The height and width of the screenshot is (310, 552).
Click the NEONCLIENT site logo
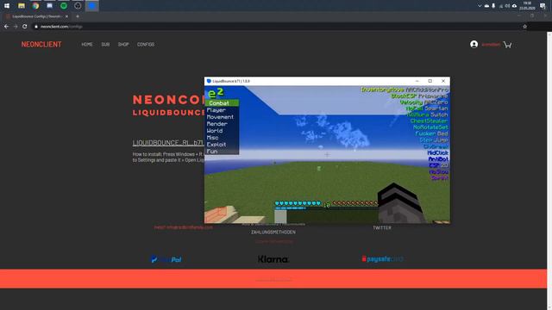pyautogui.click(x=41, y=44)
